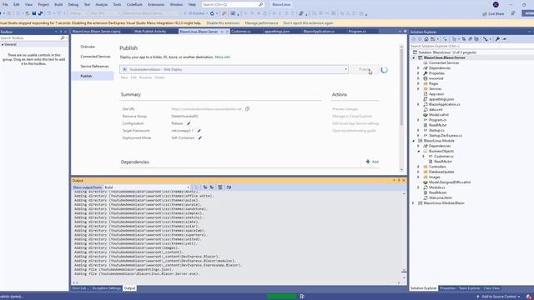Open the publish profile dropdown
534x300 pixels.
click(x=345, y=69)
